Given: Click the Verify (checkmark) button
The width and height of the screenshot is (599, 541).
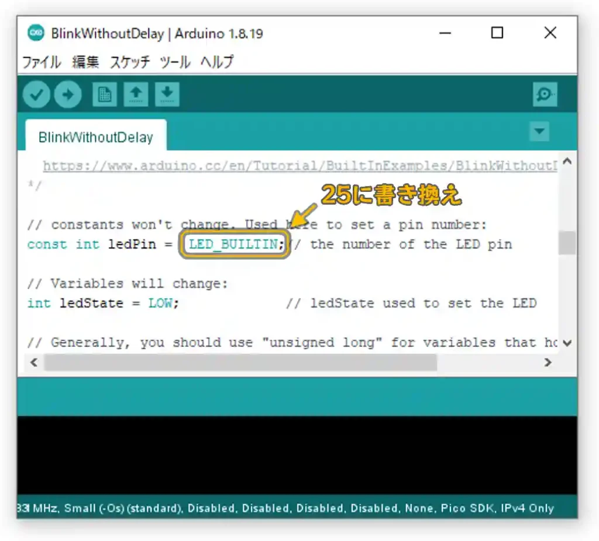Looking at the screenshot, I should click(36, 94).
